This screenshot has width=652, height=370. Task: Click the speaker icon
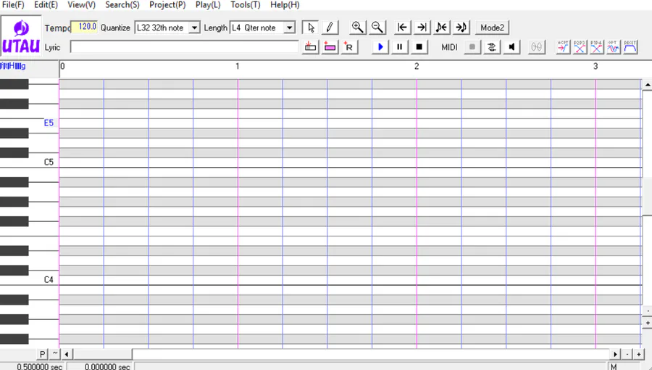(512, 47)
